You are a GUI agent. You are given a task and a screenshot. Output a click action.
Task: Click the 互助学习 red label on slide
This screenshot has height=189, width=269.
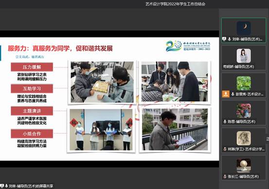(32, 88)
